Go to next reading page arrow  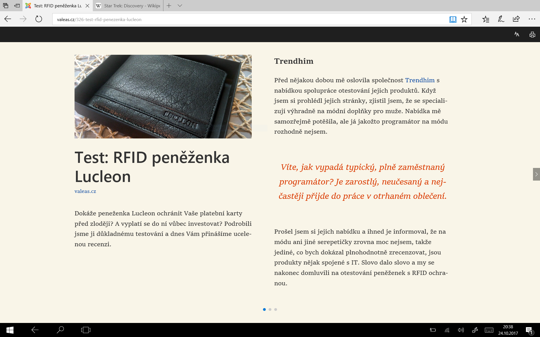[536, 174]
